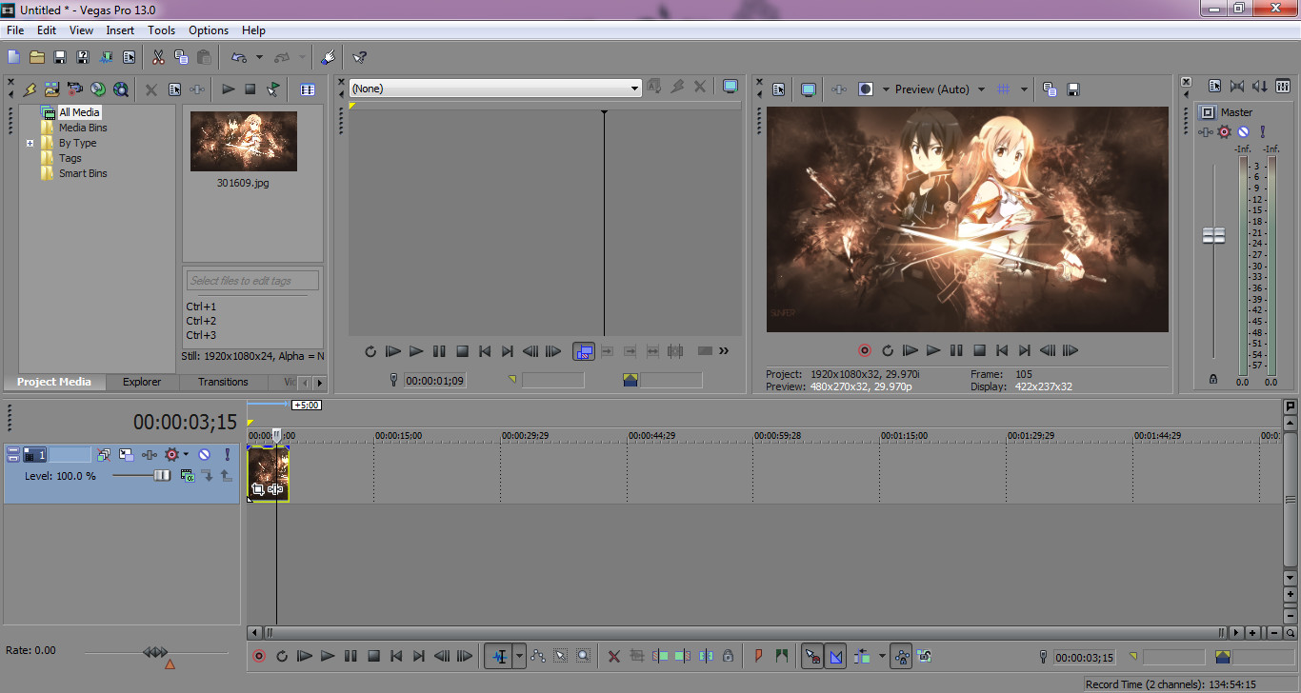Open Project Video Properties in preview window

pos(778,89)
